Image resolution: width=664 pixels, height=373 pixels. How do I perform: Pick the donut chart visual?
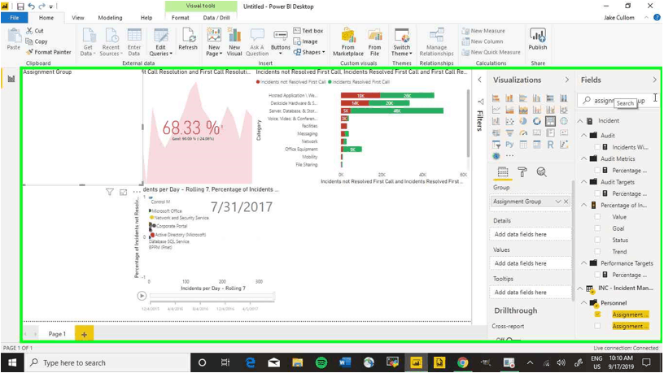pyautogui.click(x=536, y=121)
